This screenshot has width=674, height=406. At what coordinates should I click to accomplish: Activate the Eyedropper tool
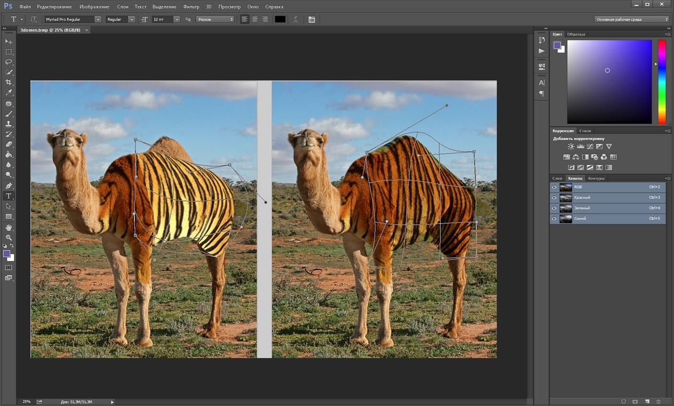9,93
